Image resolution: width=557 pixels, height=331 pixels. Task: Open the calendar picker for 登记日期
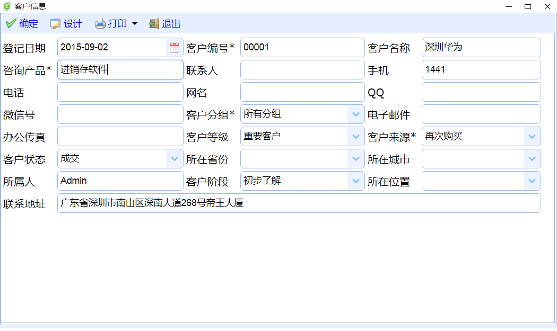tap(175, 48)
